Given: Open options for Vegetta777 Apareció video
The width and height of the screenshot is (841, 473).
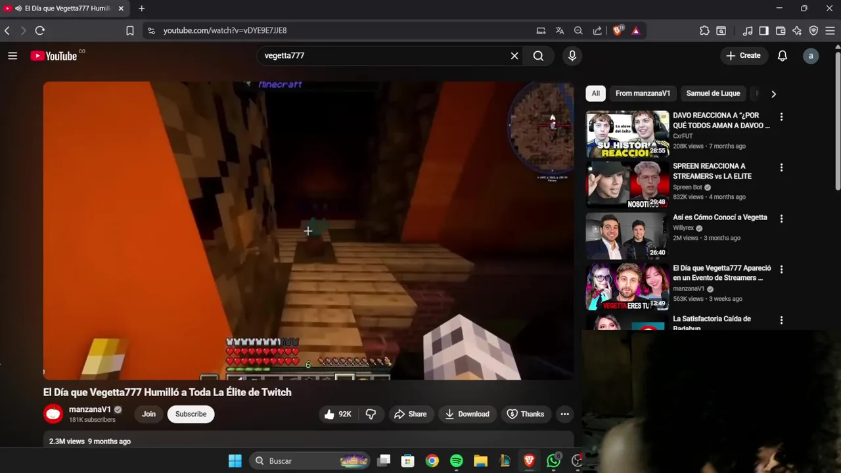Looking at the screenshot, I should [x=781, y=269].
